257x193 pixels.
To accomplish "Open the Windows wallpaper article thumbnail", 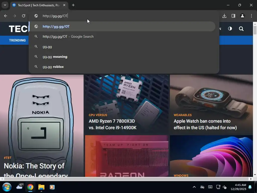I will 211,156.
